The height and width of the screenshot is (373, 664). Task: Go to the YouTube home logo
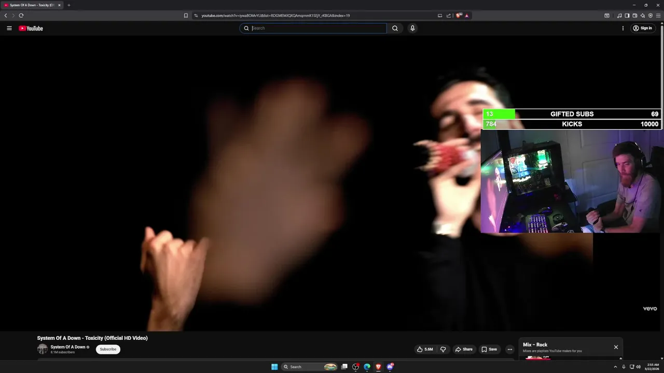[31, 28]
